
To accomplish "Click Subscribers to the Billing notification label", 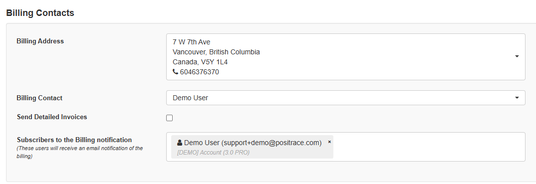I will [74, 140].
